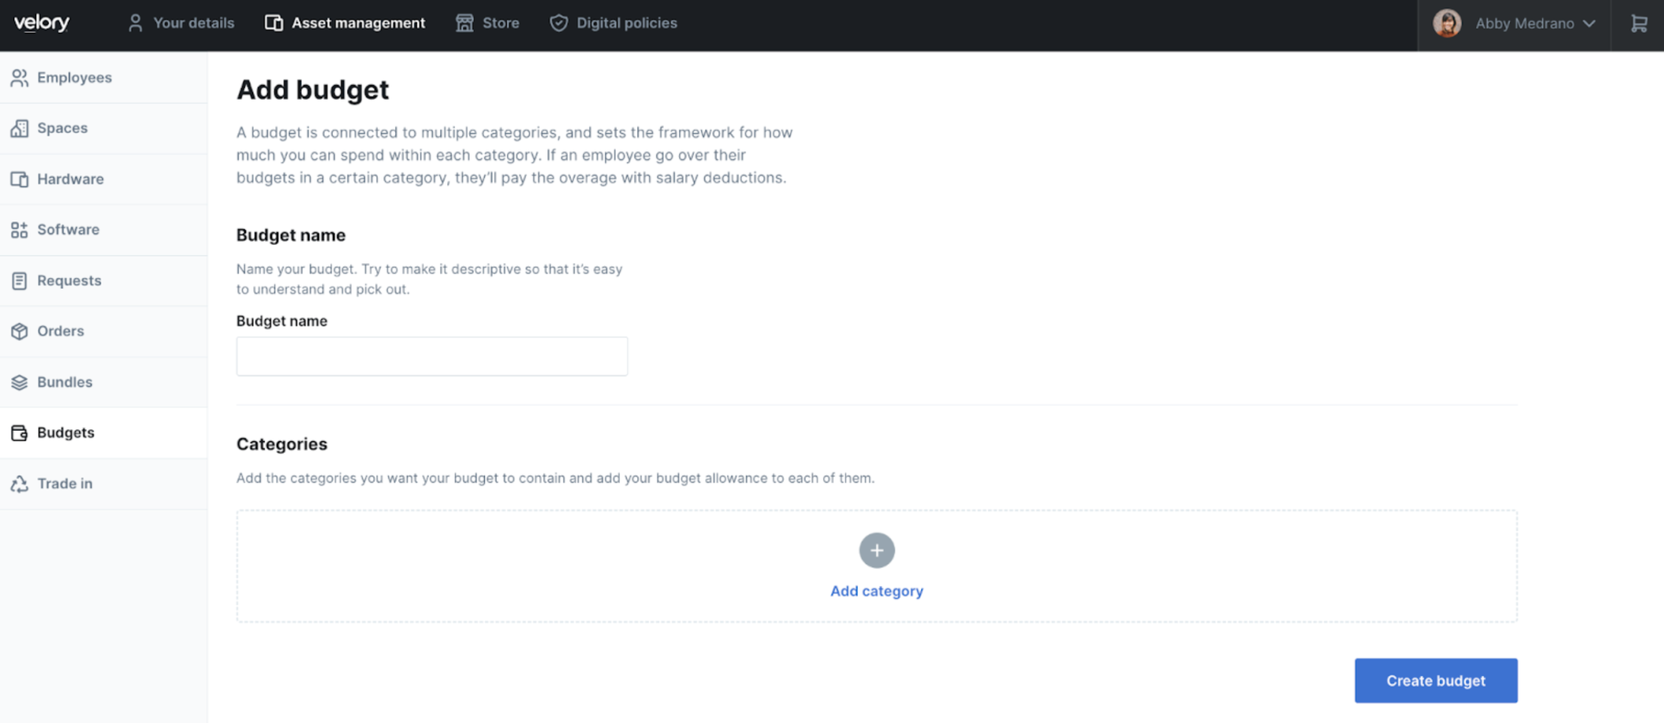Click the Asset management devices icon
Screen dimensions: 1664x723
click(274, 23)
